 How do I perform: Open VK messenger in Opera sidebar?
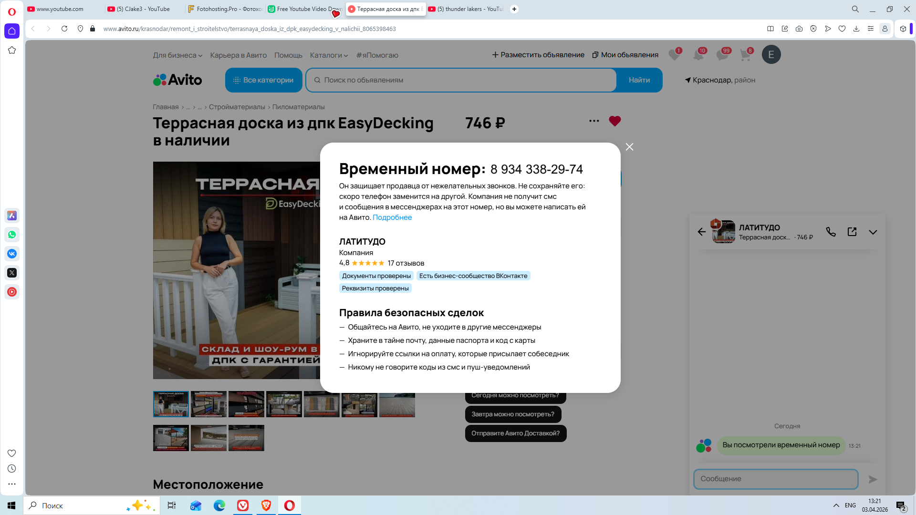[x=12, y=254]
